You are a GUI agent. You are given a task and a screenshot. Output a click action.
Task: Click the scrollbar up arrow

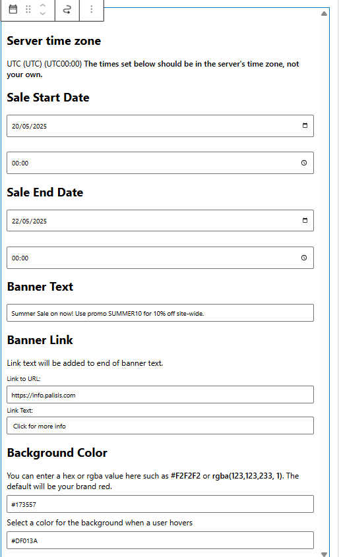pyautogui.click(x=324, y=13)
